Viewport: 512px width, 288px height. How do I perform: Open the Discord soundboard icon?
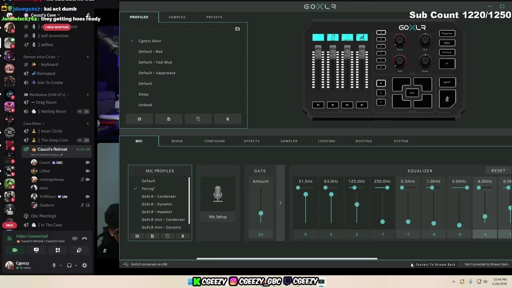(79, 250)
